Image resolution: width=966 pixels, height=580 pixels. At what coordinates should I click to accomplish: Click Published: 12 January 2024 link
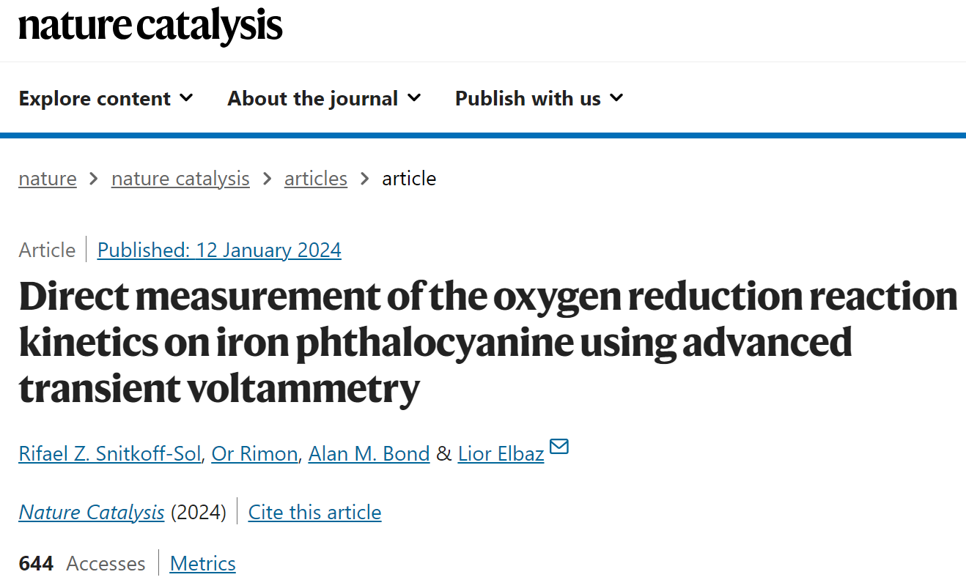pyautogui.click(x=219, y=250)
